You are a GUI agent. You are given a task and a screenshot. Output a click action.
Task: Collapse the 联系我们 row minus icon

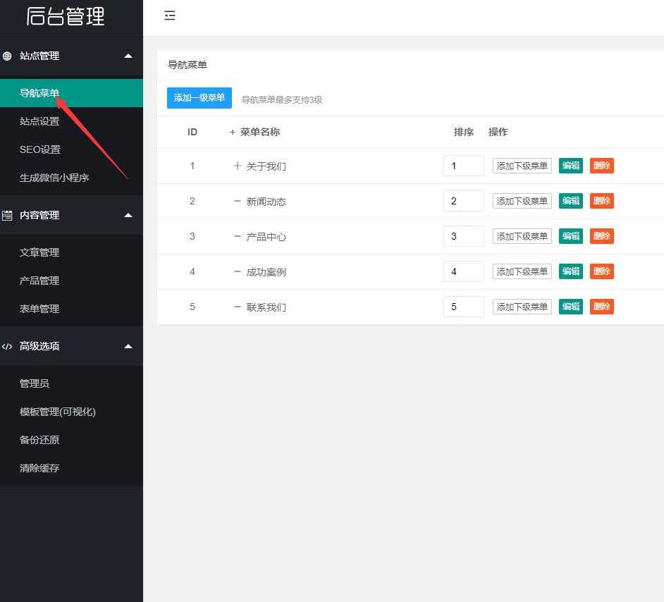coord(237,307)
